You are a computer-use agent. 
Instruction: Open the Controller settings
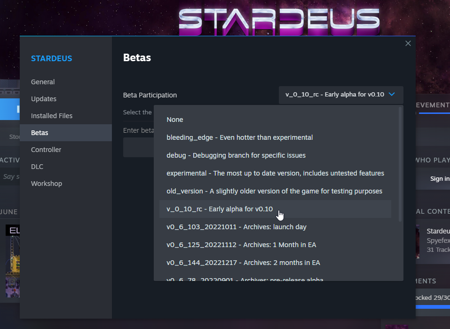tap(46, 149)
